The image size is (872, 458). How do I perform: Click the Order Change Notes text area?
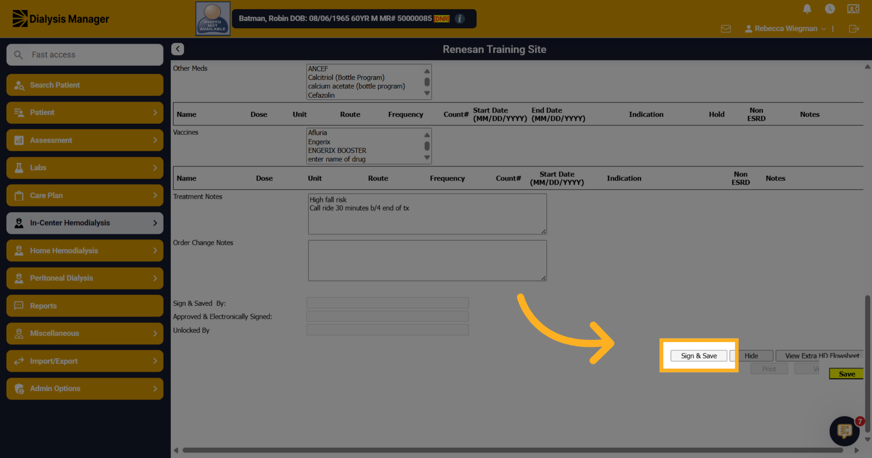427,261
